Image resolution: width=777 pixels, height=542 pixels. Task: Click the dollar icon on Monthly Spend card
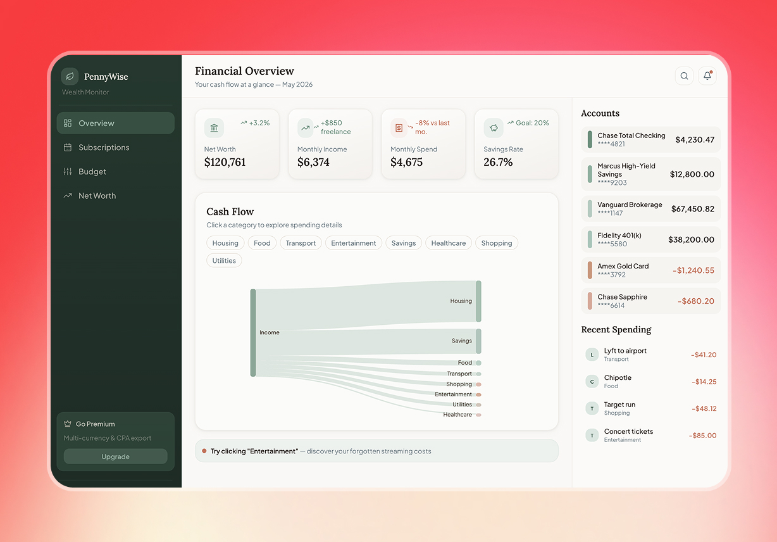pyautogui.click(x=399, y=128)
